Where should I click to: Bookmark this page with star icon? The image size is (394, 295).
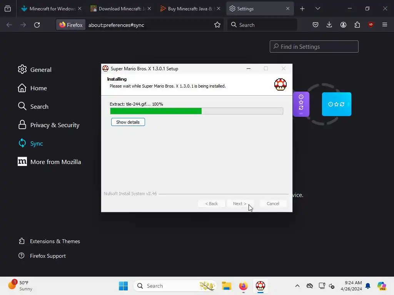[x=217, y=25]
